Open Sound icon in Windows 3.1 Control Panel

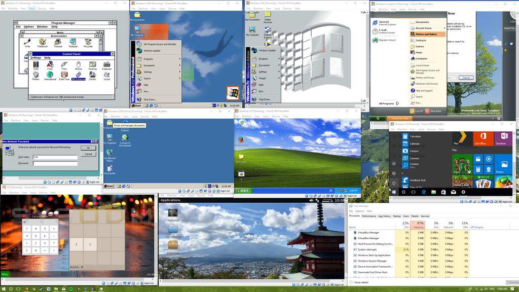click(x=106, y=76)
